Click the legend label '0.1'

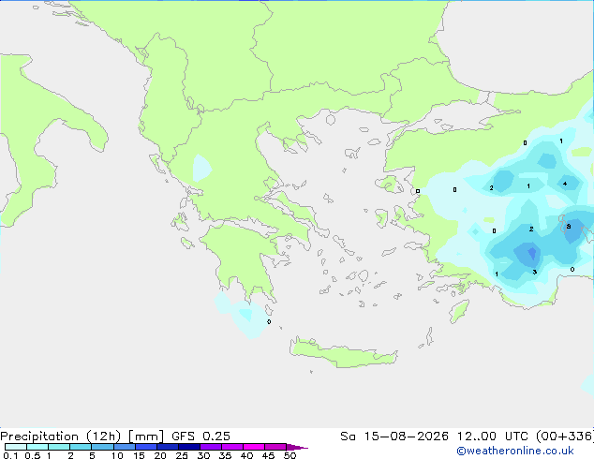tap(10, 455)
